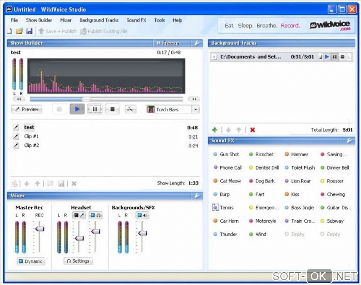Move clip down in Show Builder list

point(27,184)
